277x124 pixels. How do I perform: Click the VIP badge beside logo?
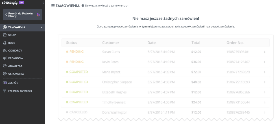21,3
